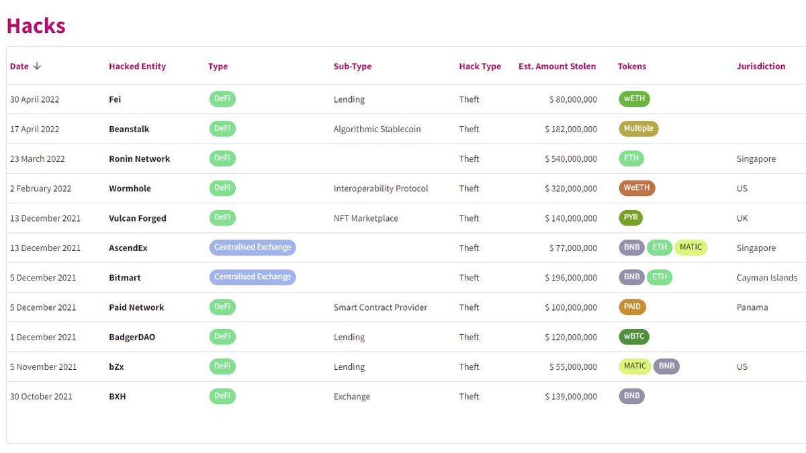Click the Hacks page heading

(x=36, y=26)
